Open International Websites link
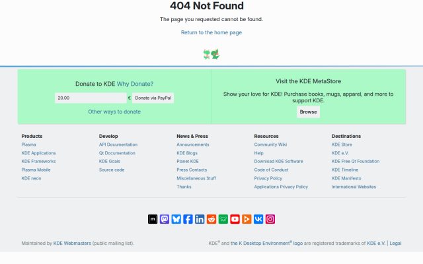Image resolution: width=423 pixels, height=264 pixels. point(354,187)
